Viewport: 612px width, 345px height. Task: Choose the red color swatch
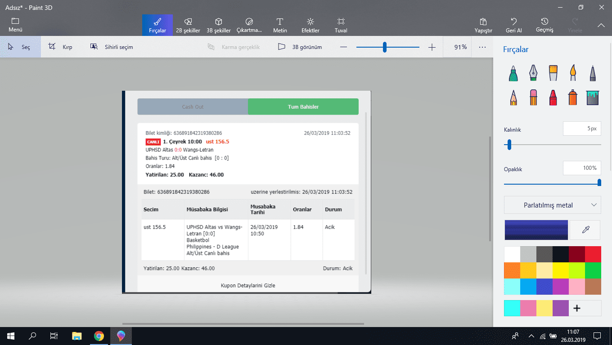[593, 254]
